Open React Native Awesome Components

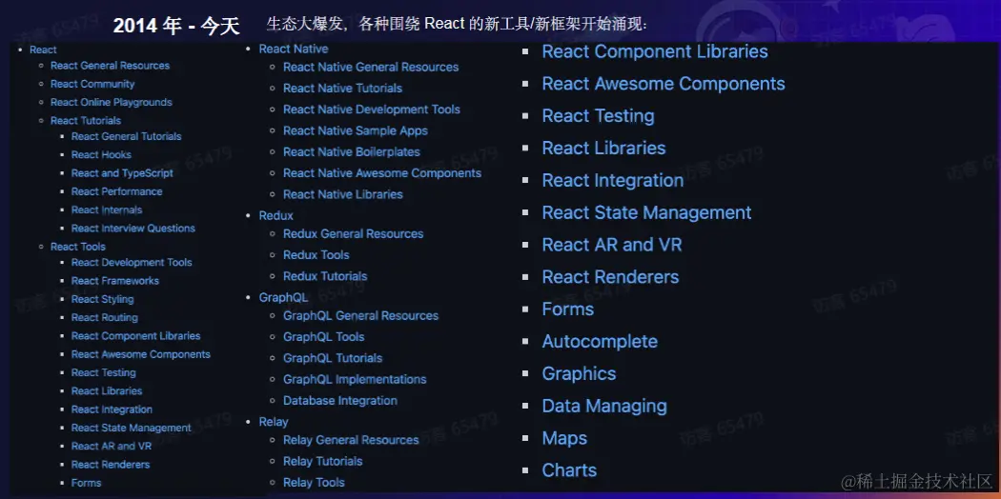click(382, 173)
